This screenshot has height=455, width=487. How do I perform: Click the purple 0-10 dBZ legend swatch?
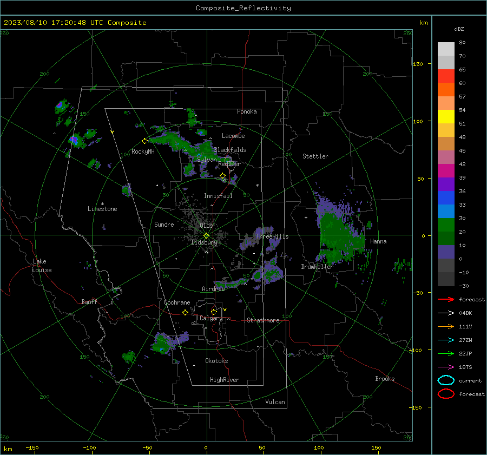point(446,252)
